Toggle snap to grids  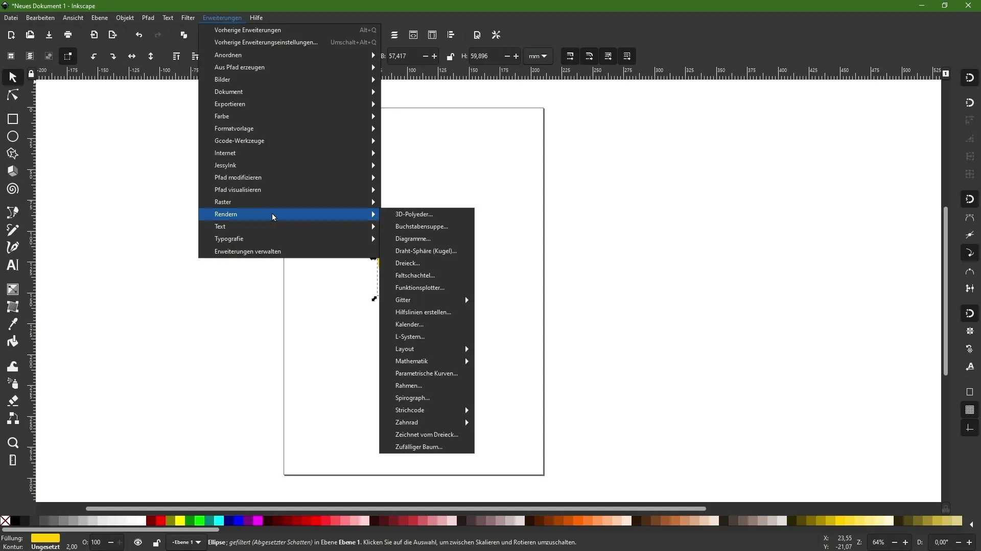[x=970, y=410]
